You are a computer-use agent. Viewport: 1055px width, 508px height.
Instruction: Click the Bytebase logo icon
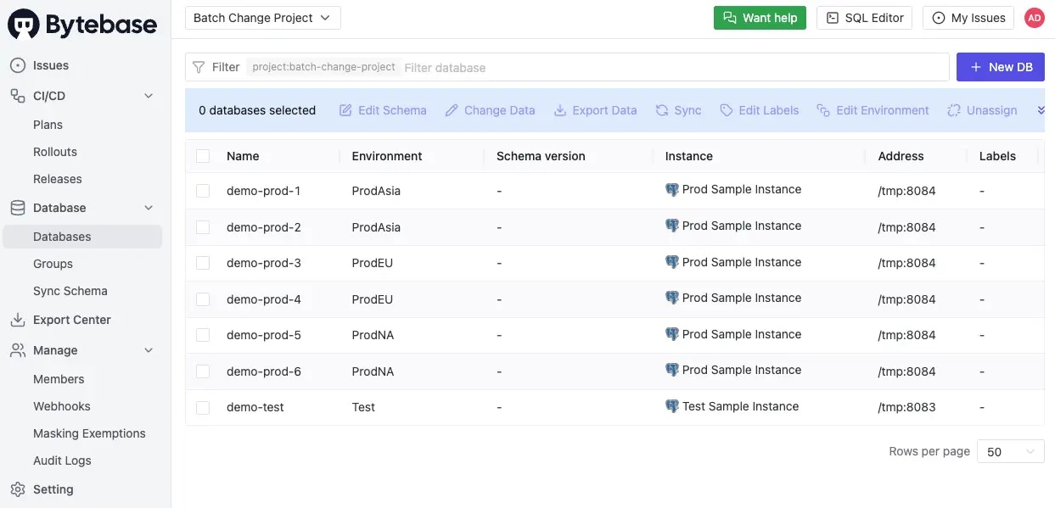[x=24, y=25]
